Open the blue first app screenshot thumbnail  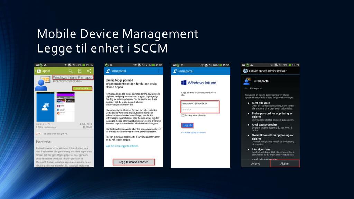click(45, 107)
